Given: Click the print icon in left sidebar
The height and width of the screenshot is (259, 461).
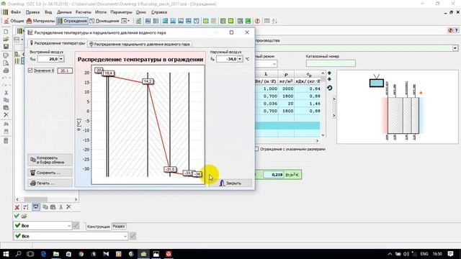Looking at the screenshot, I should (6, 71).
